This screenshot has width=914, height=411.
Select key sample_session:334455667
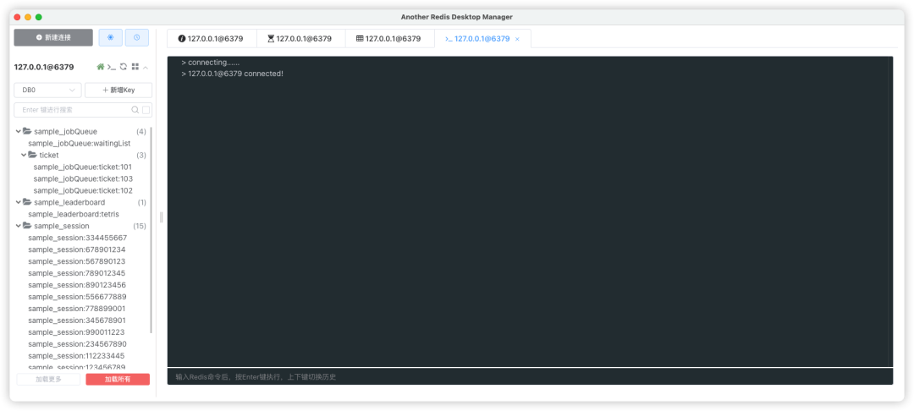pos(78,238)
